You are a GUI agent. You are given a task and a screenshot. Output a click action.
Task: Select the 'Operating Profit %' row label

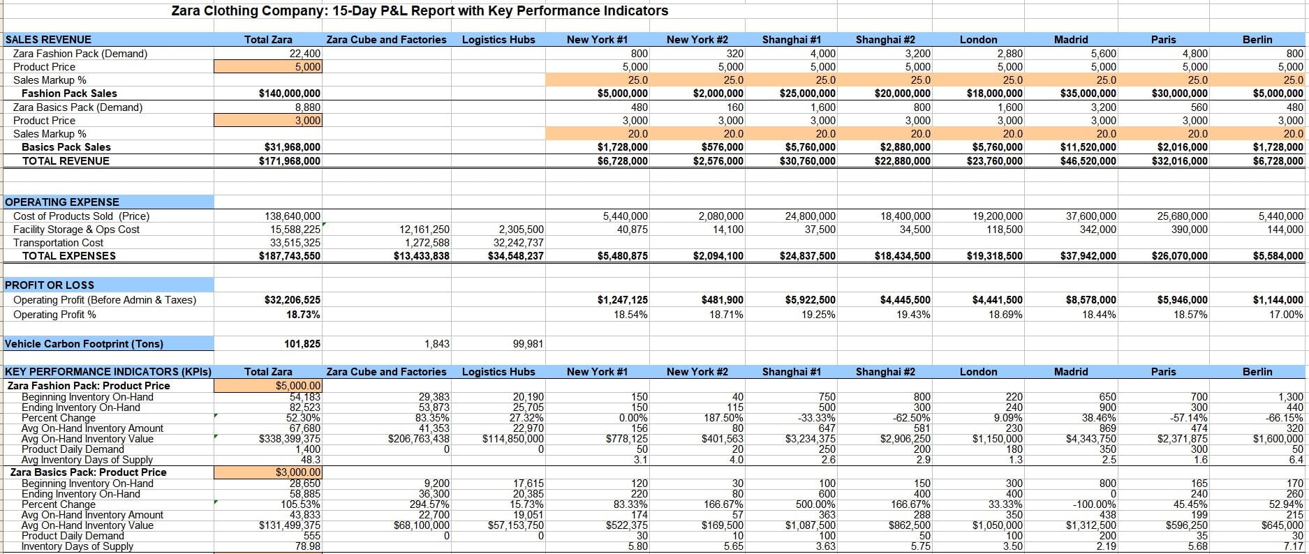coord(54,315)
